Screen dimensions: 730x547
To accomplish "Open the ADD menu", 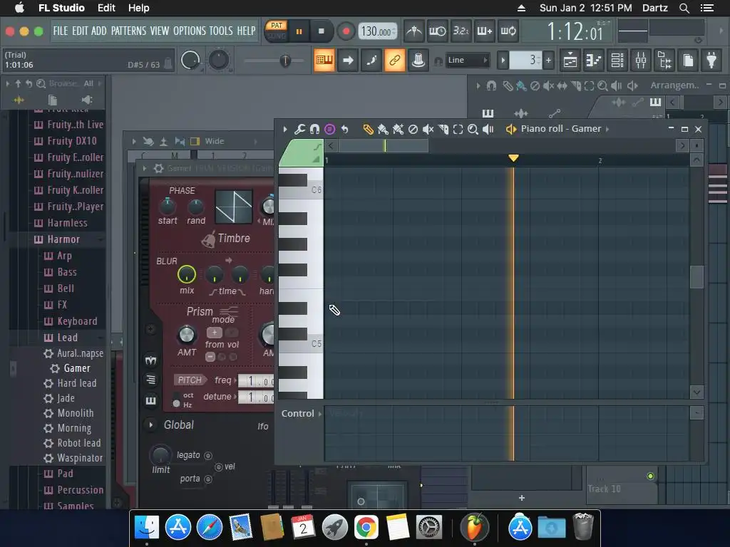I will pos(98,31).
